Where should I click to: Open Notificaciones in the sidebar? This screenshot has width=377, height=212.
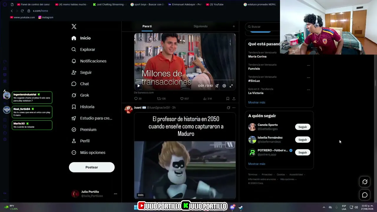(89, 61)
